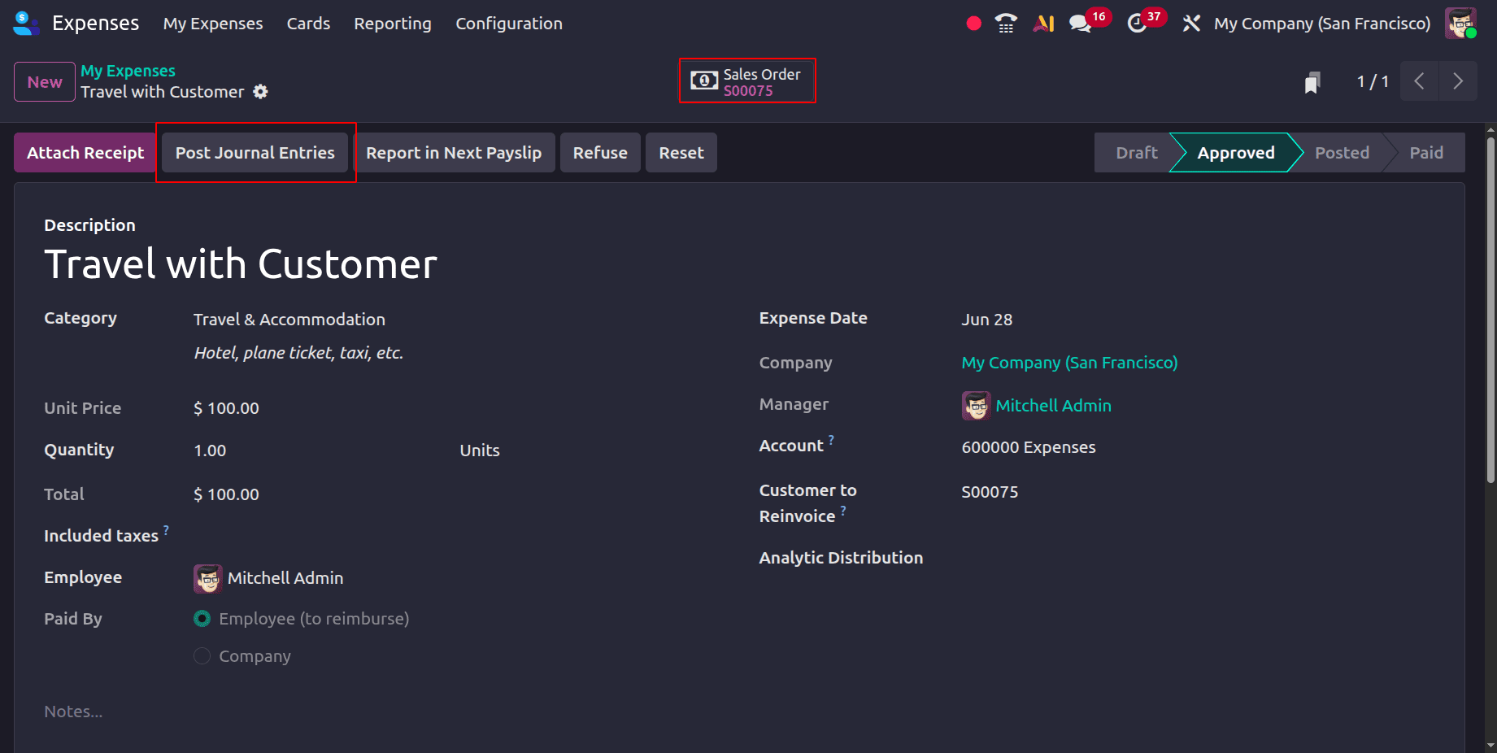Click Attach Receipt button
Viewport: 1497px width, 753px height.
(85, 153)
